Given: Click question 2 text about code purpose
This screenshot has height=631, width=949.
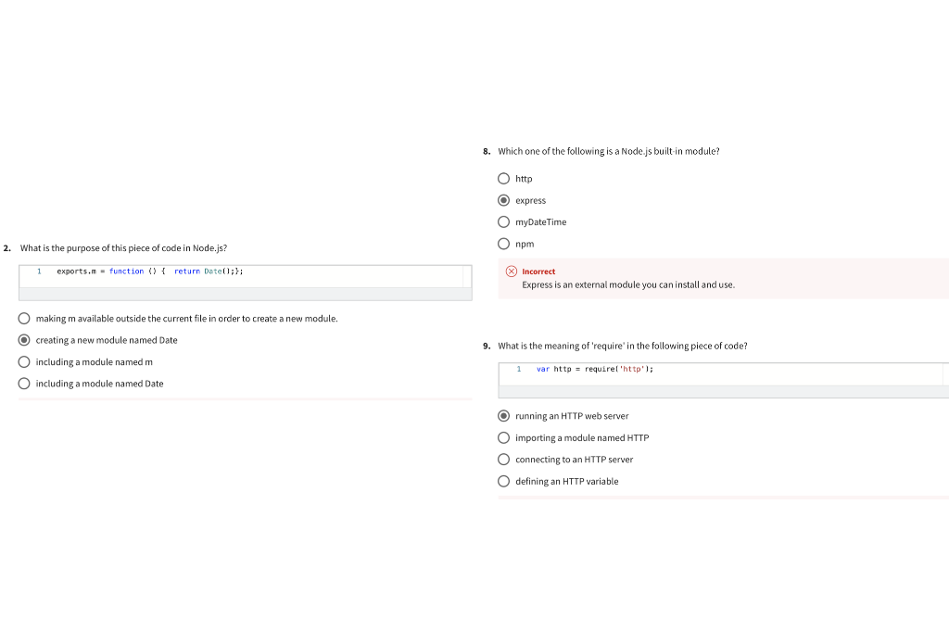Looking at the screenshot, I should tap(123, 248).
